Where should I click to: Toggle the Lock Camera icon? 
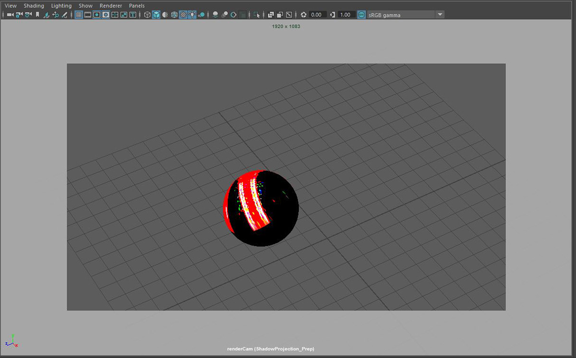(x=19, y=15)
